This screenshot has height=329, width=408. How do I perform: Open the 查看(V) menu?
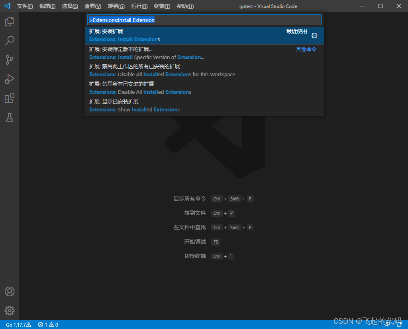[x=93, y=6]
